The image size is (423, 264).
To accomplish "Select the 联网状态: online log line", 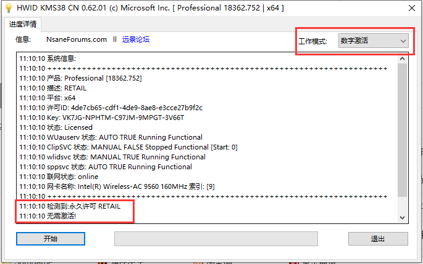I will [59, 177].
